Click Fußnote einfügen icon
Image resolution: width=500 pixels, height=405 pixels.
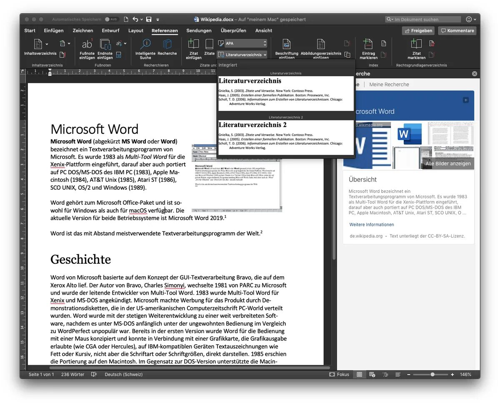[87, 44]
